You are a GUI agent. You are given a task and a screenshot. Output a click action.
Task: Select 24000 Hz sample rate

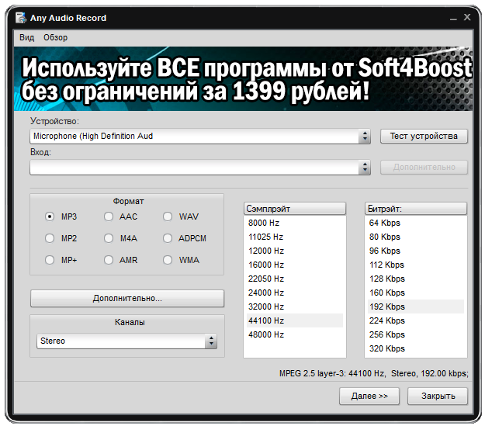pyautogui.click(x=295, y=293)
